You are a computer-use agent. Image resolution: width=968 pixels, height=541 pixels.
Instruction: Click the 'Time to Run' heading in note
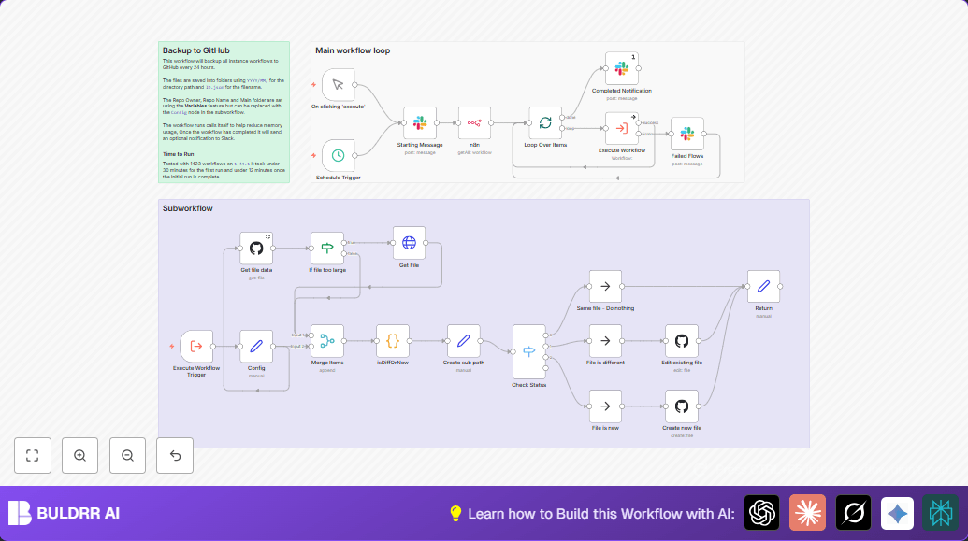click(179, 154)
